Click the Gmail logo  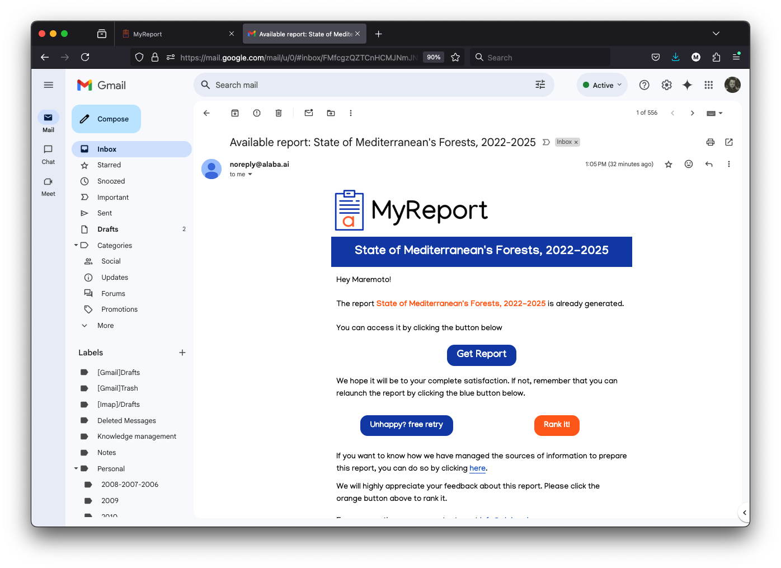coord(102,85)
